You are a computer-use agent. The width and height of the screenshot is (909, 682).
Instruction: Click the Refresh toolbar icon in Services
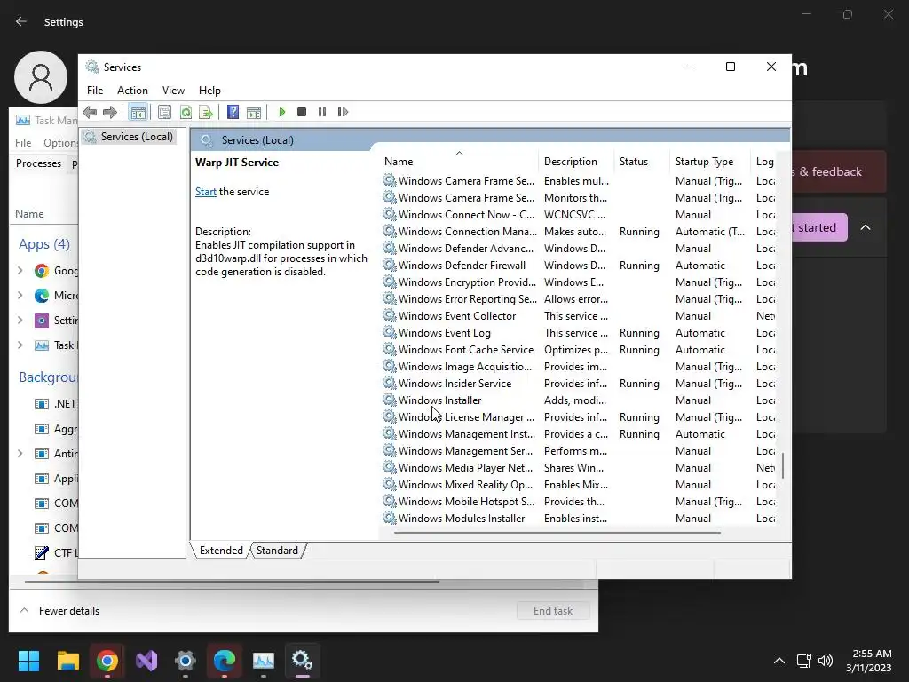pos(186,112)
